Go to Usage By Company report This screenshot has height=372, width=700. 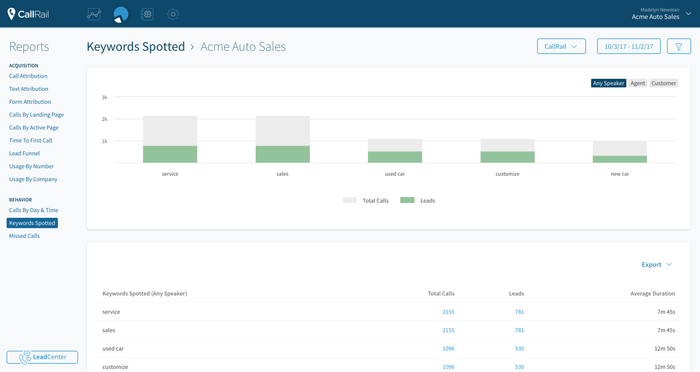point(33,179)
